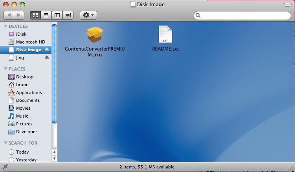This screenshot has height=172, width=295.
Task: Open Desktop folder icon in sidebar
Action: click(x=11, y=77)
